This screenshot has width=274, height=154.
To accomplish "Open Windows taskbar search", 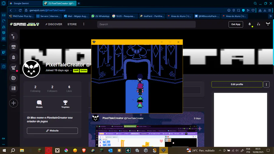I will click(13, 150).
